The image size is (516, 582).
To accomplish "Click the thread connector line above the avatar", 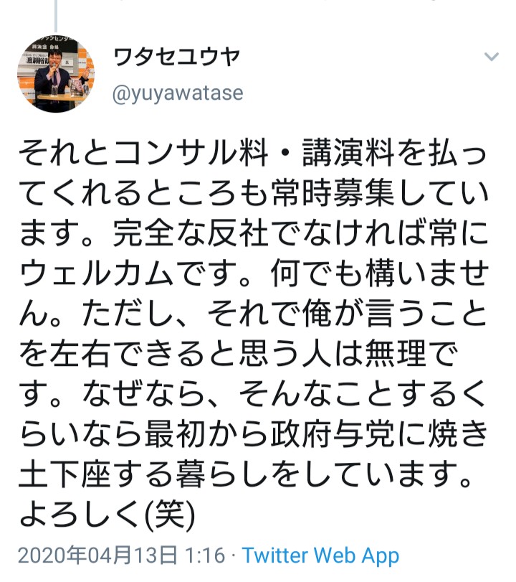I will [56, 16].
